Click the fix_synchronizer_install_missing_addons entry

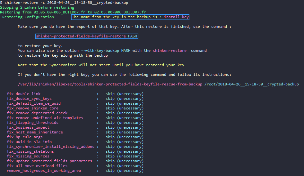(x=50, y=147)
